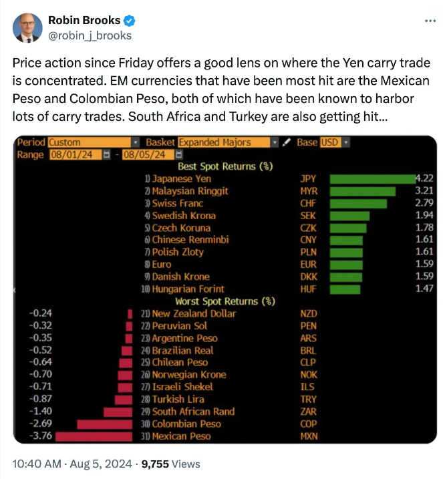The height and width of the screenshot is (479, 443).
Task: Select the Colombian Peso row
Action: coord(185,424)
